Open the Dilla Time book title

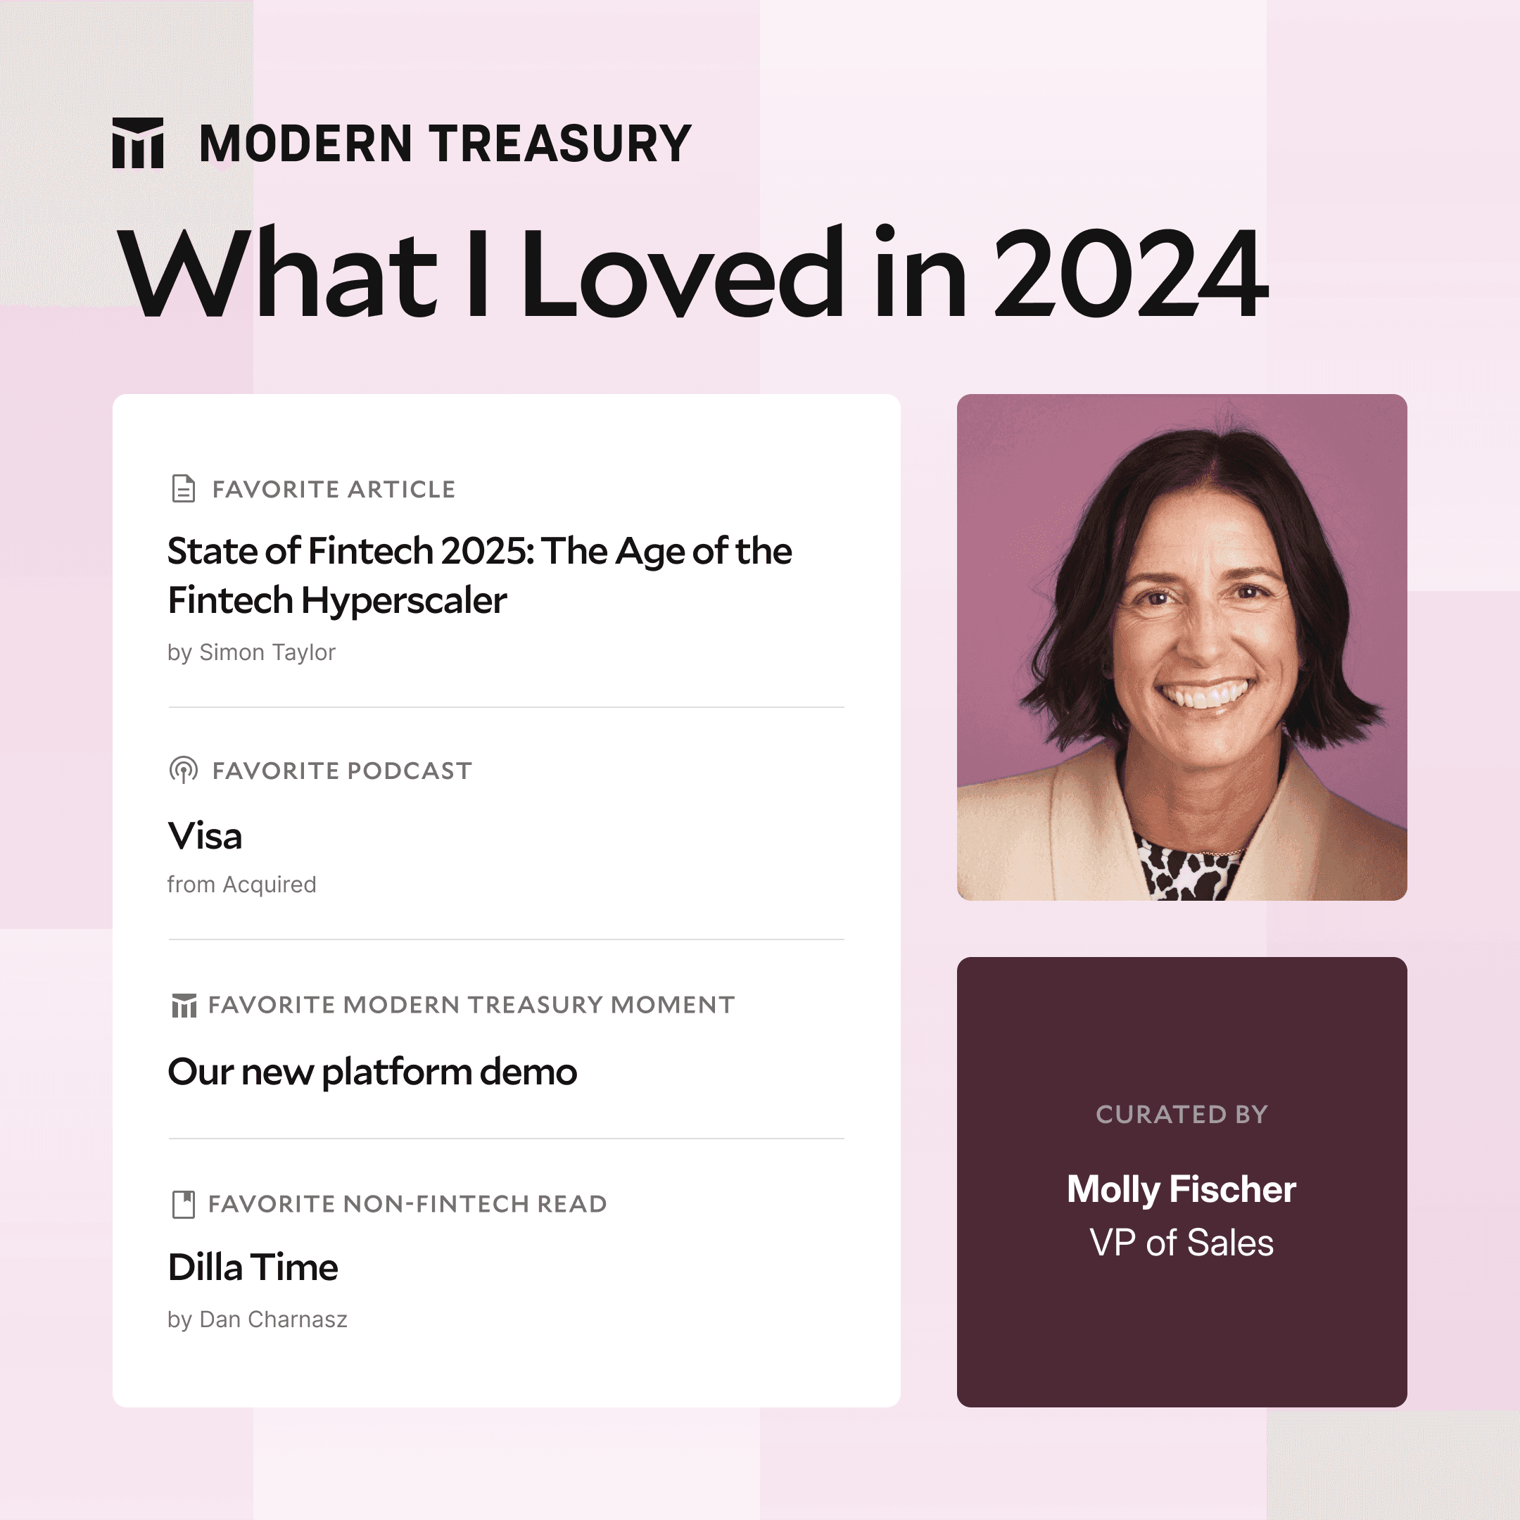(x=253, y=1267)
